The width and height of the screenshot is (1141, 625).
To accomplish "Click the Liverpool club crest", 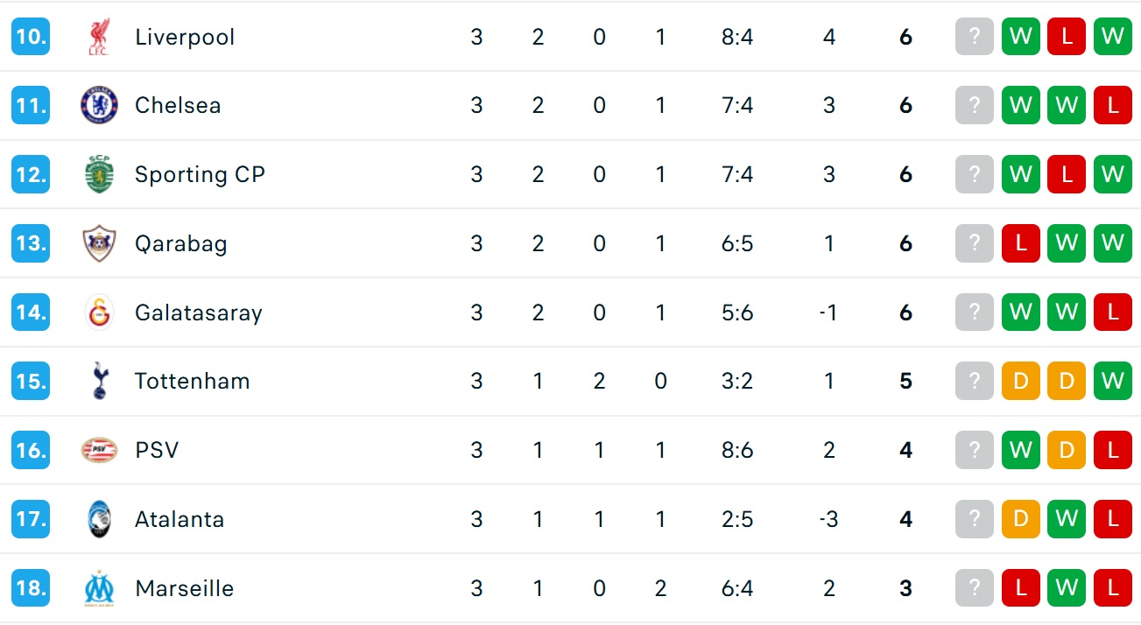I will click(99, 37).
